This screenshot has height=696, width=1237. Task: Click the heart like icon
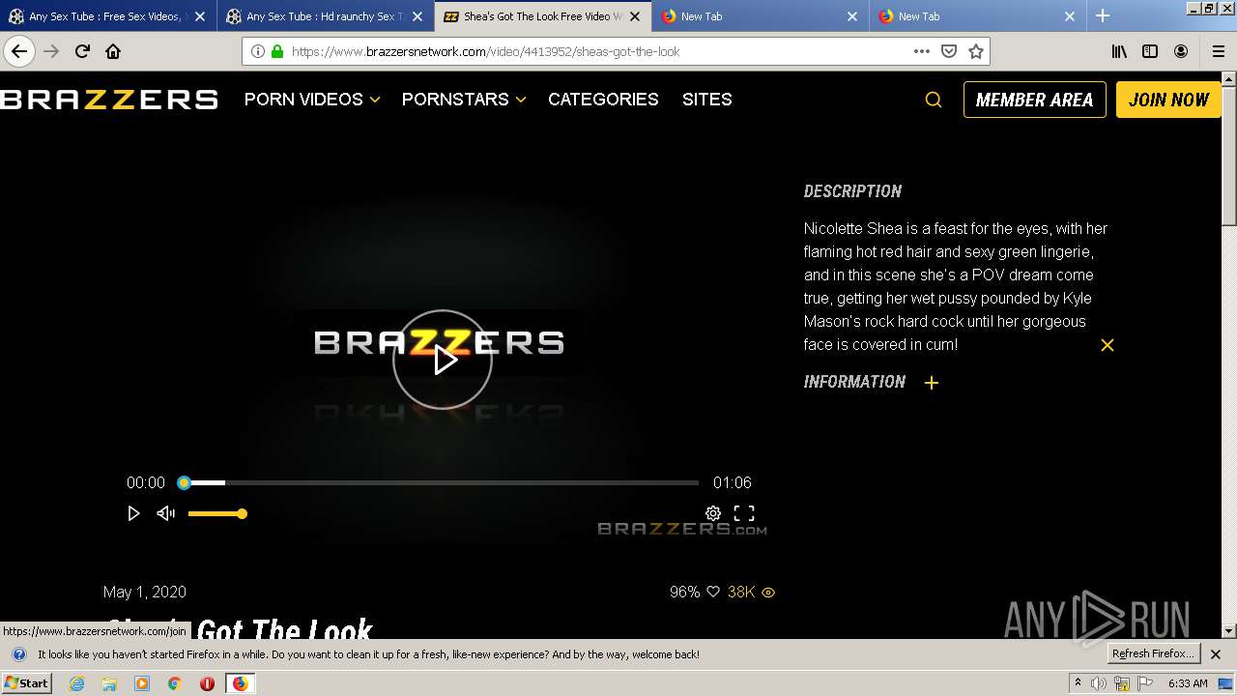[x=713, y=592]
